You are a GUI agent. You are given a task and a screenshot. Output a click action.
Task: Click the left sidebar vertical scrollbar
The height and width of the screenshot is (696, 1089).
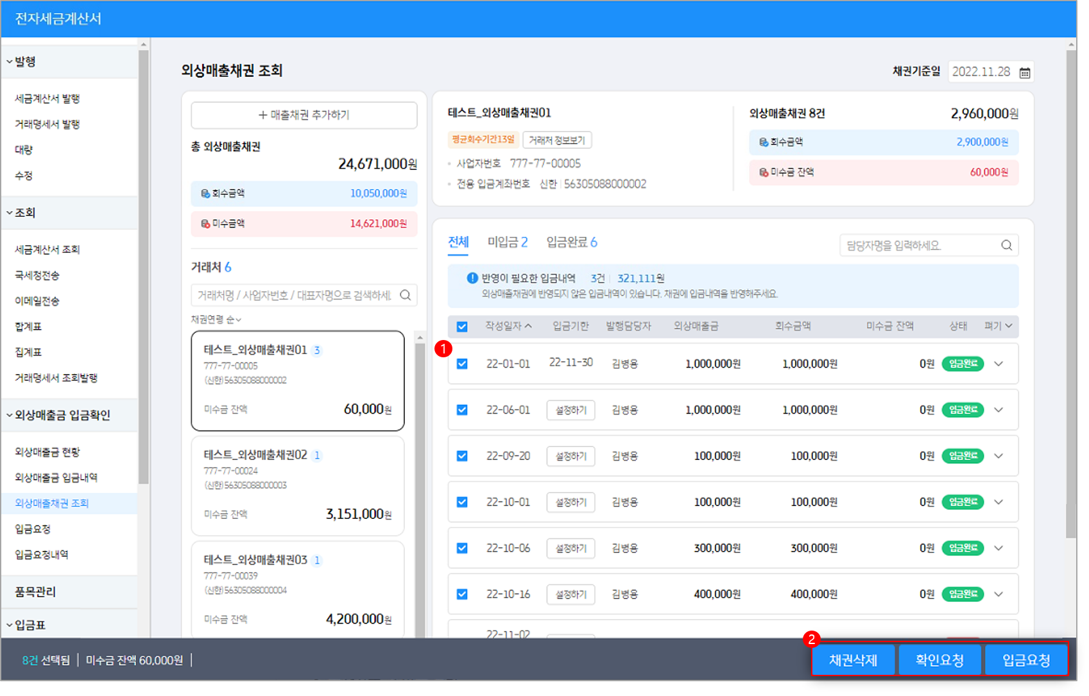pos(144,266)
